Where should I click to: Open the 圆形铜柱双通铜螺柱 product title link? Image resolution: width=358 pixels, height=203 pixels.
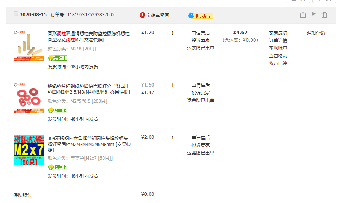[x=88, y=36]
